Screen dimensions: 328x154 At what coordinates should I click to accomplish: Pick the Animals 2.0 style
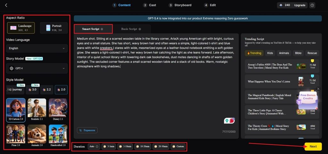tap(37, 136)
